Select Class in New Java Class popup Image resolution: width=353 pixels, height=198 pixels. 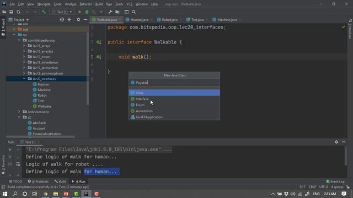tap(174, 93)
